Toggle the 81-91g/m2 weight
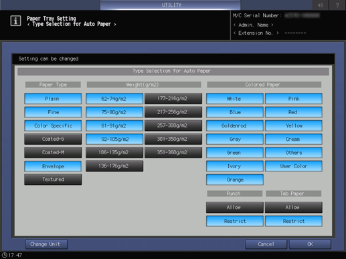This screenshot has width=346, height=259. click(x=114, y=125)
